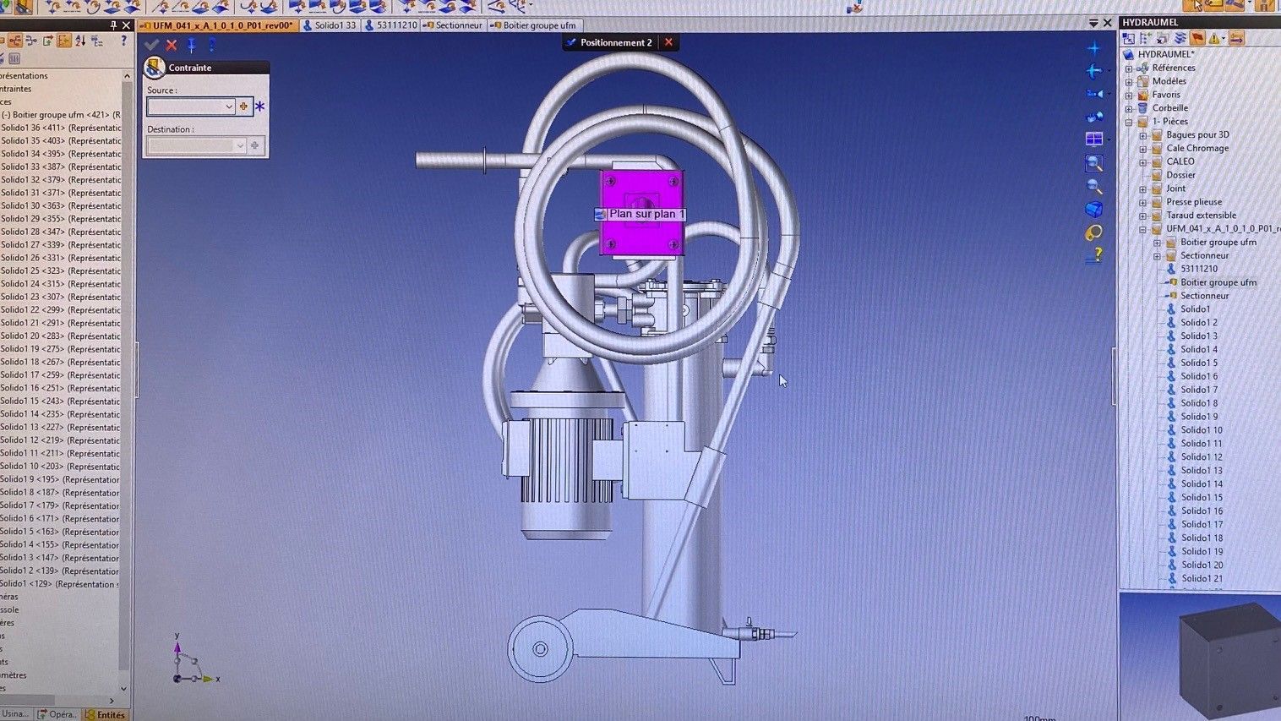
Task: Open the camera view tool
Action: coord(1094,94)
